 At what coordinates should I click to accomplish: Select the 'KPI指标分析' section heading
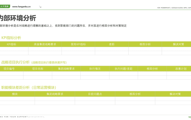(11, 38)
